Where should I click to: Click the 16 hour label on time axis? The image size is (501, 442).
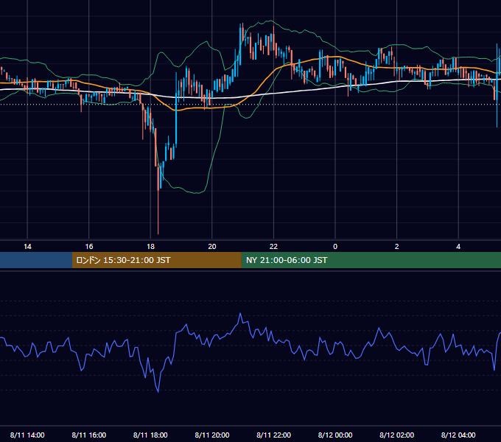(x=89, y=247)
